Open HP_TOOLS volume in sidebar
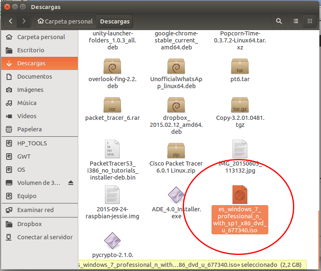This screenshot has width=321, height=271. (40, 143)
